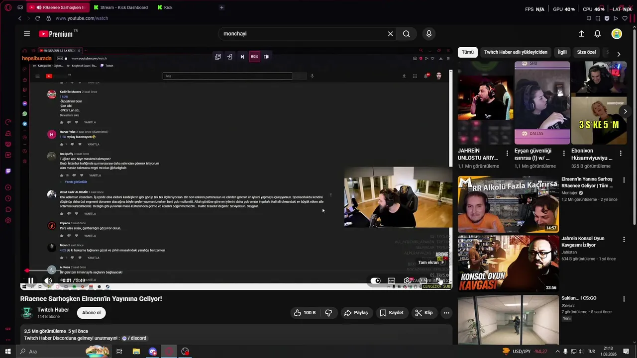This screenshot has height=358, width=637.
Task: Open options for Eyşan güvenliği short
Action: [564, 153]
